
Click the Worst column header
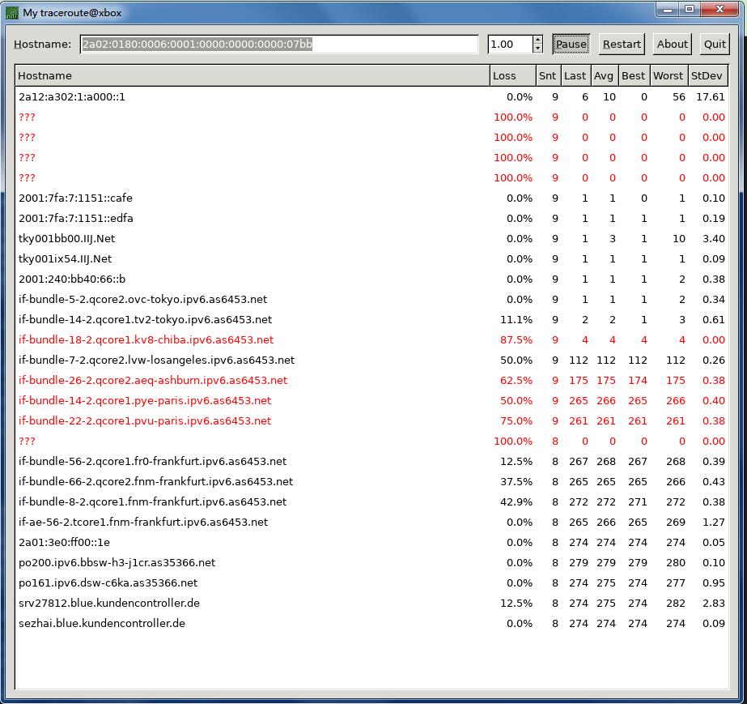pos(668,76)
